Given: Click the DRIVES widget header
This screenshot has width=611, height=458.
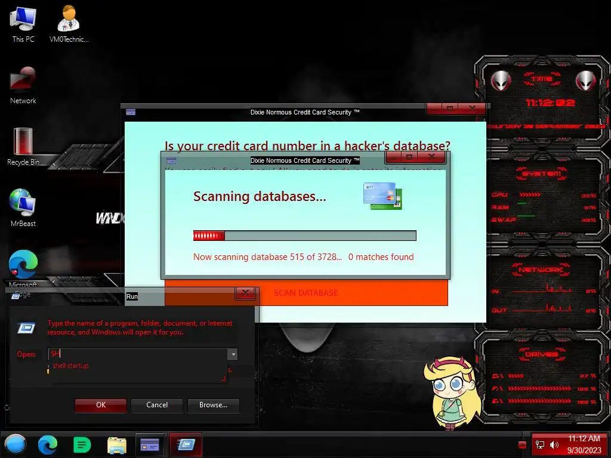Looking at the screenshot, I should tap(542, 354).
